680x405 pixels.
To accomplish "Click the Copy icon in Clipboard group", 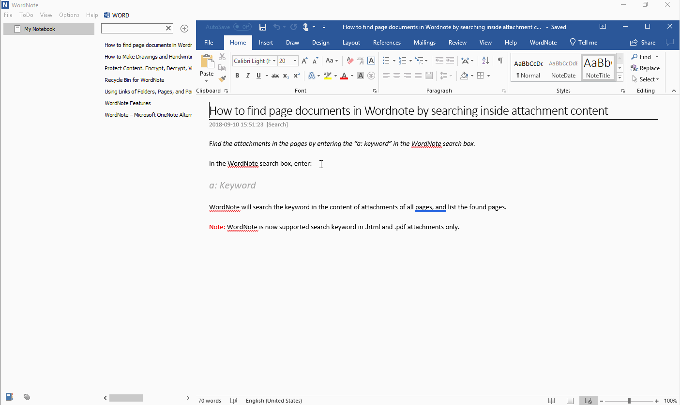I will [x=222, y=68].
